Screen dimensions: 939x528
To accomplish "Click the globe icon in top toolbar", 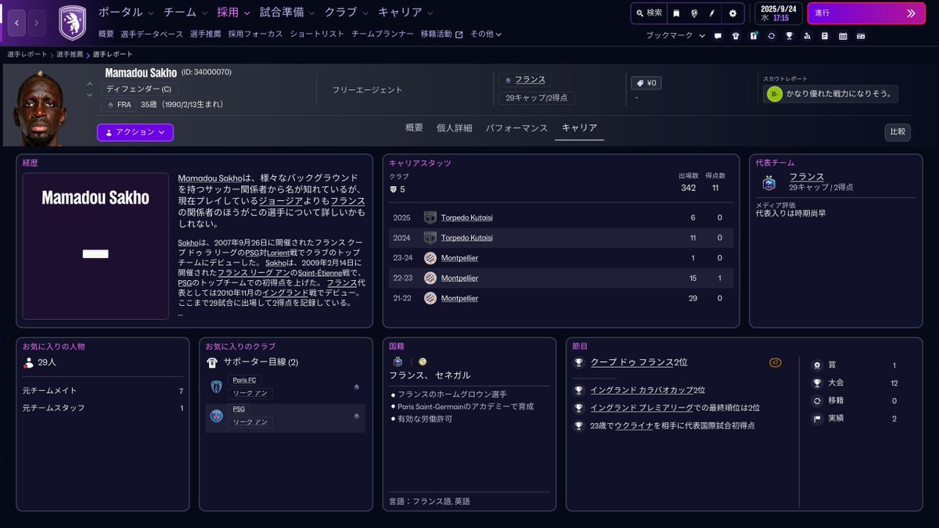I will [694, 13].
